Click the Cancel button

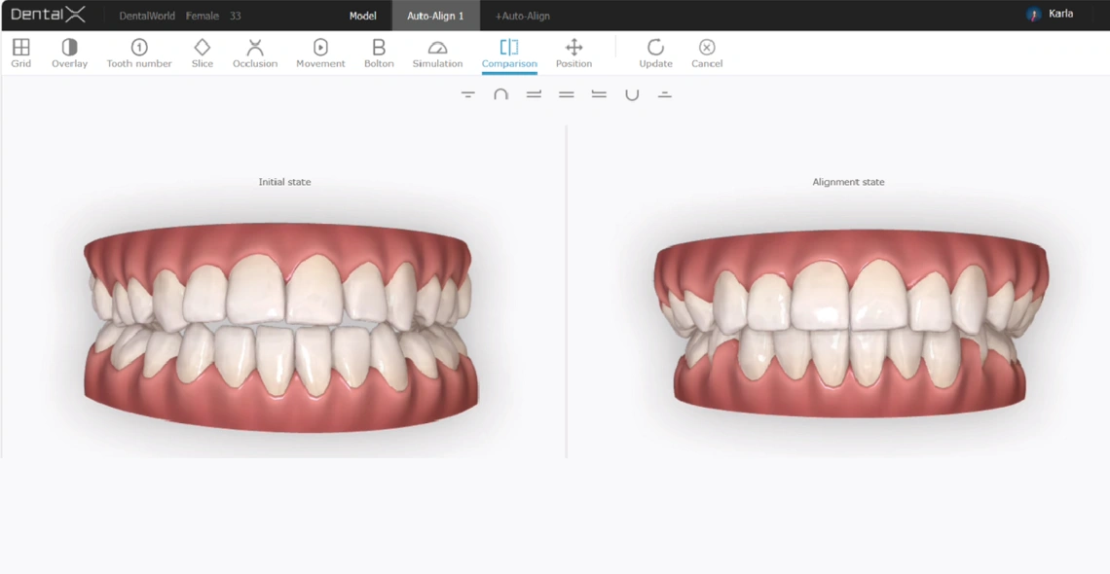click(707, 54)
